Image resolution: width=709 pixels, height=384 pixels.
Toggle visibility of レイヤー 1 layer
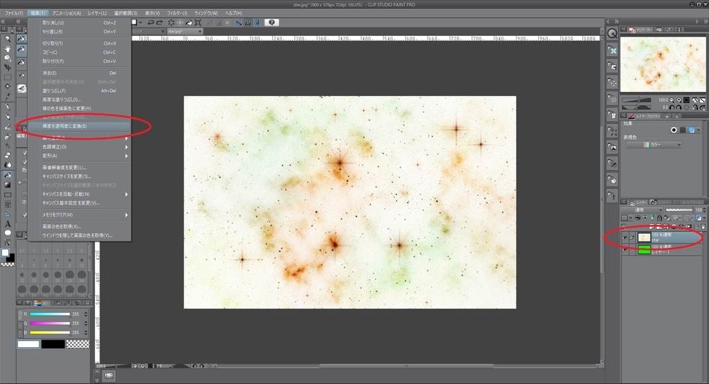(x=625, y=249)
